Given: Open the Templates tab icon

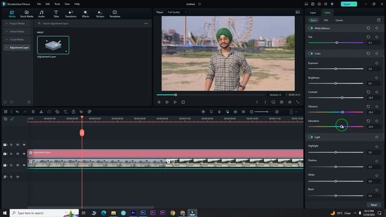Looking at the screenshot, I should (x=115, y=12).
